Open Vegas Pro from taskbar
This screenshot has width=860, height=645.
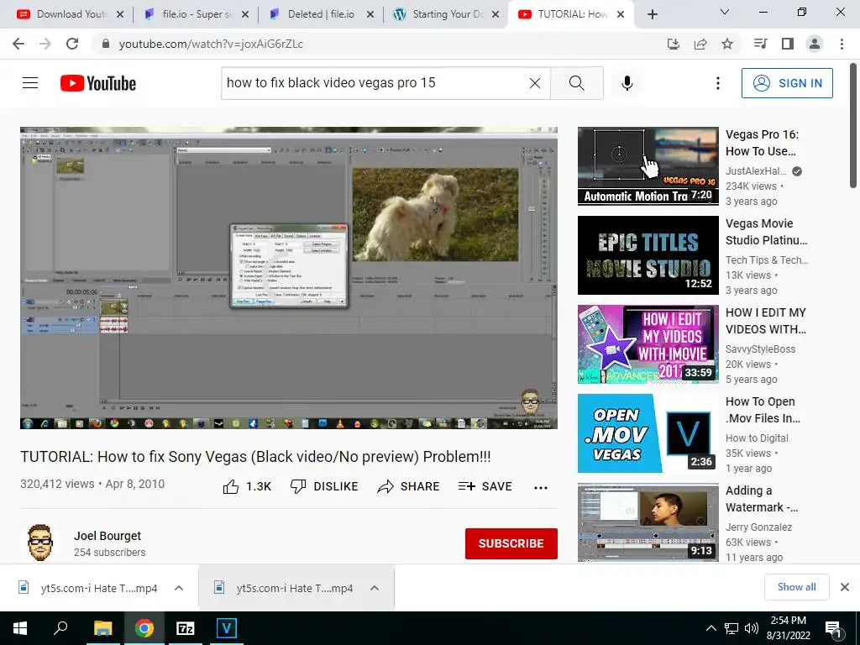point(227,628)
